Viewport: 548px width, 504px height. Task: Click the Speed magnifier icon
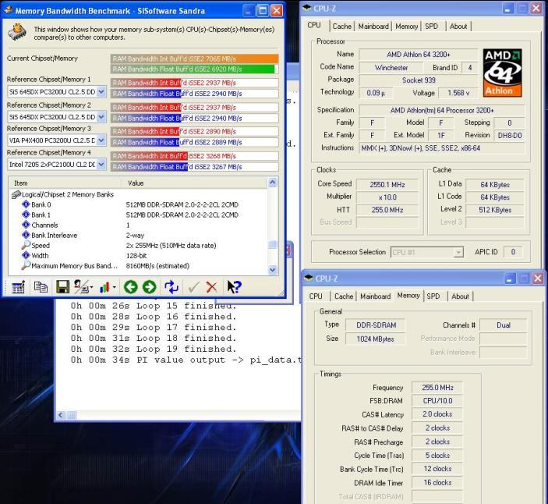[x=26, y=245]
